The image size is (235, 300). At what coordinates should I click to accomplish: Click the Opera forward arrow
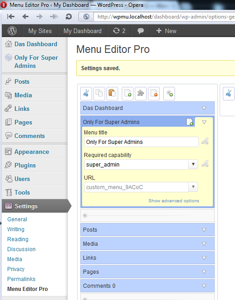tap(40, 17)
